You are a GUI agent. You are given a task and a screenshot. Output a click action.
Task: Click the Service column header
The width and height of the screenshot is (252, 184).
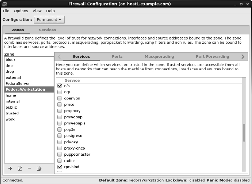pyautogui.click(x=153, y=80)
